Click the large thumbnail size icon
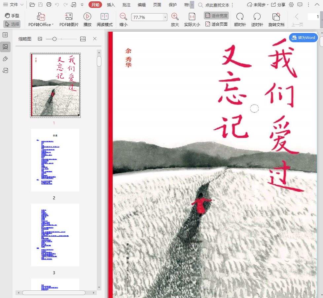The height and width of the screenshot is (298, 323). click(x=83, y=39)
